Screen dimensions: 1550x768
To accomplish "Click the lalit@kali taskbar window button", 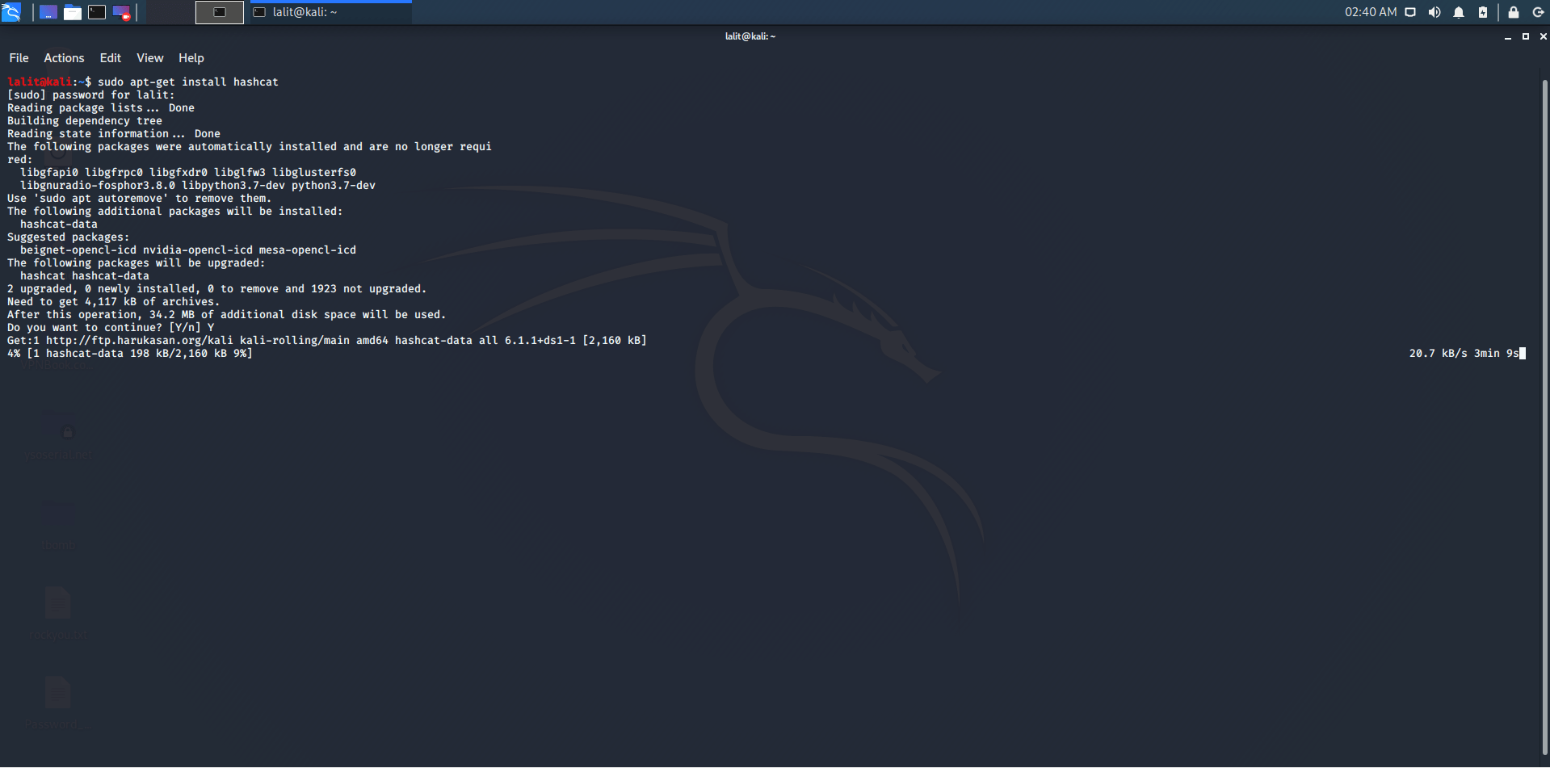I will point(331,12).
